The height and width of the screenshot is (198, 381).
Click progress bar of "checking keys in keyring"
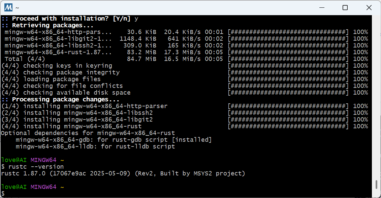288,66
